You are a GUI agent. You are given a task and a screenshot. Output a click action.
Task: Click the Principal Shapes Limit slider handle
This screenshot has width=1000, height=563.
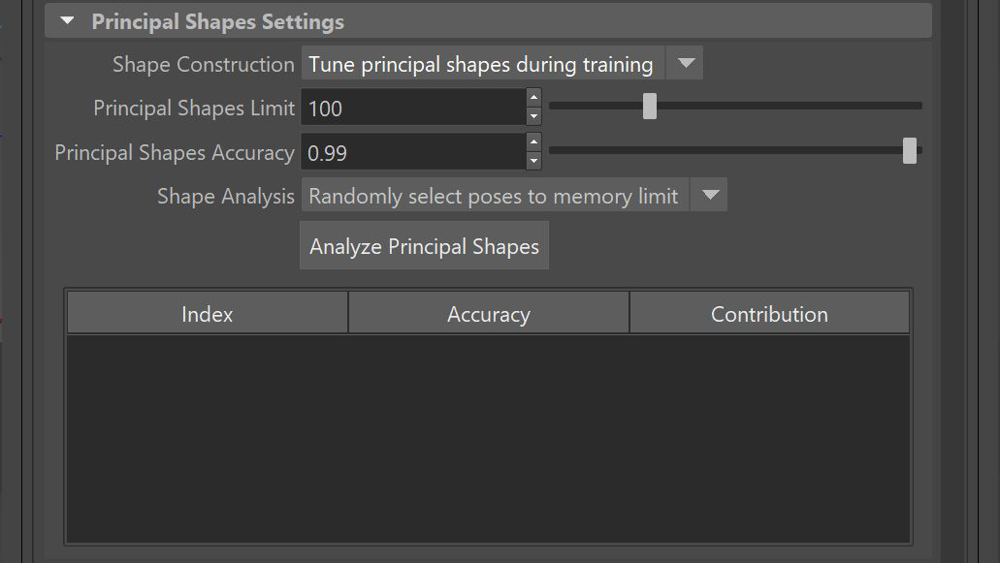[x=650, y=106]
